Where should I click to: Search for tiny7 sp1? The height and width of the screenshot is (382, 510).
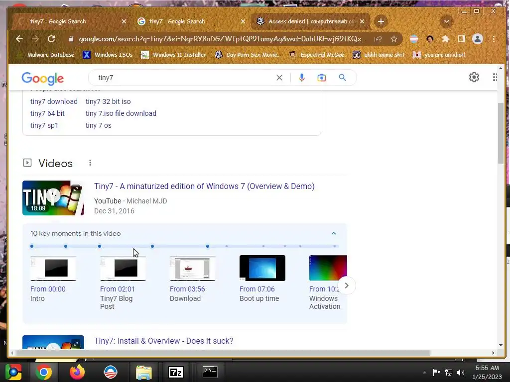point(44,125)
